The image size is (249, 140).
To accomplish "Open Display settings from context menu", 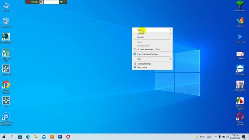I will [152, 64].
